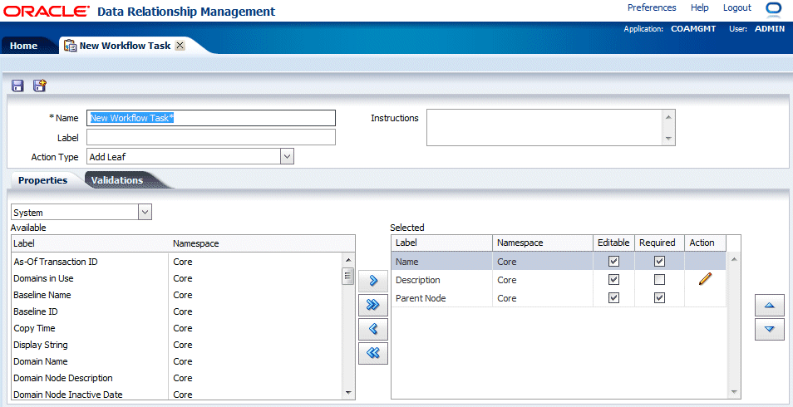Screen dimensions: 793x407
Task: Move selected row up with up arrow
Action: coord(769,306)
